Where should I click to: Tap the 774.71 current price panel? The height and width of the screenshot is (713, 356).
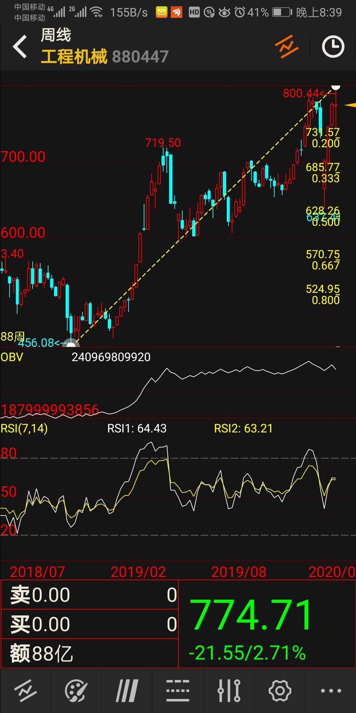[267, 624]
